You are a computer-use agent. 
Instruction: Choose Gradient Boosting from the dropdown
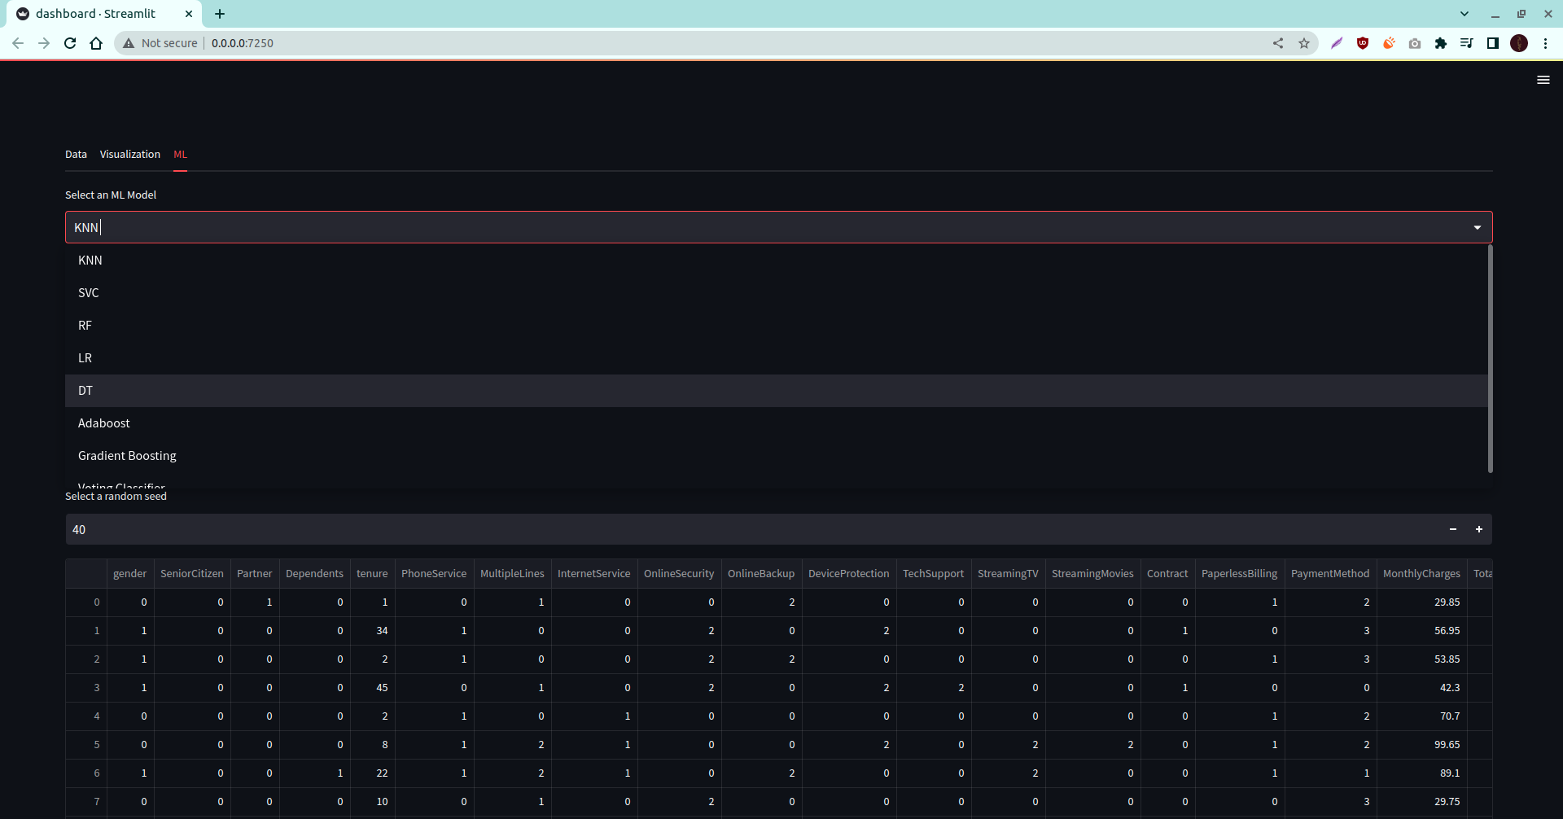click(127, 455)
